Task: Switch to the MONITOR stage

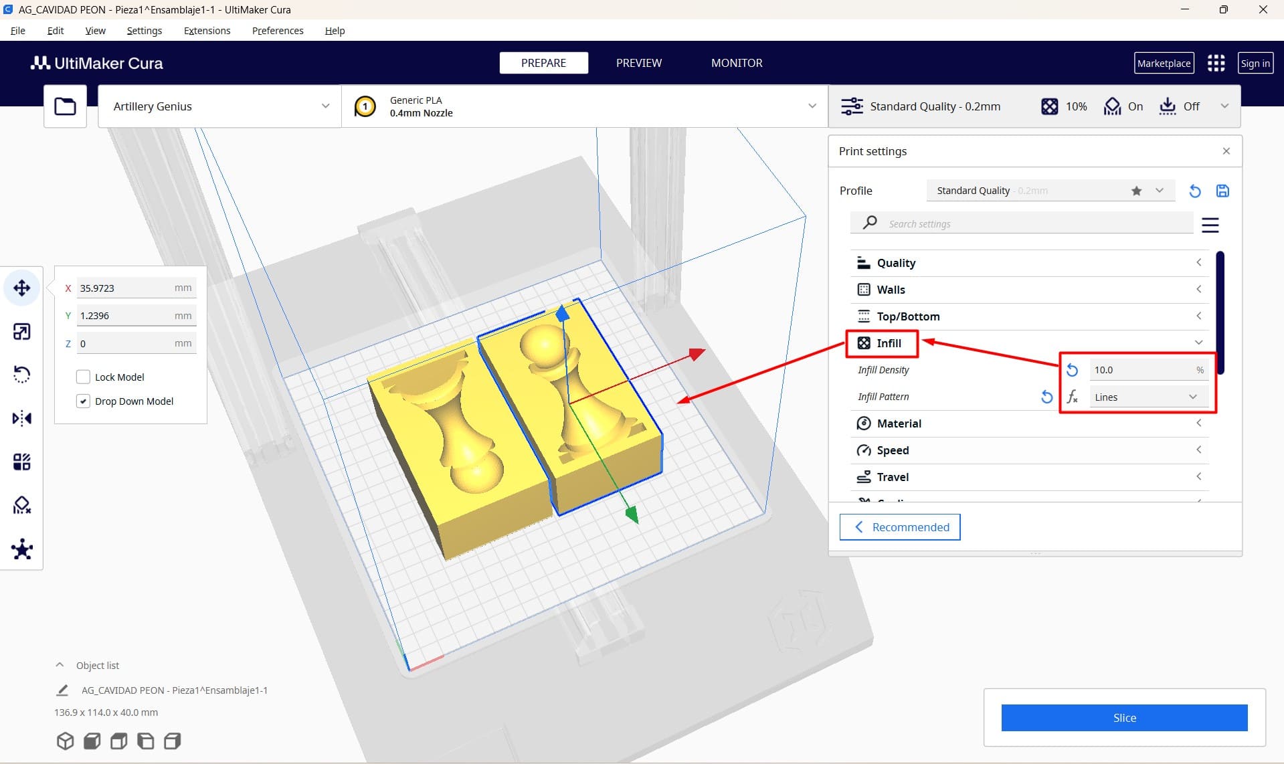Action: click(737, 63)
